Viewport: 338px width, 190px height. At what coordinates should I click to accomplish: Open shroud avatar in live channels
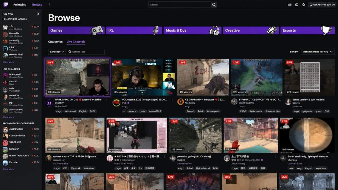click(x=5, y=83)
